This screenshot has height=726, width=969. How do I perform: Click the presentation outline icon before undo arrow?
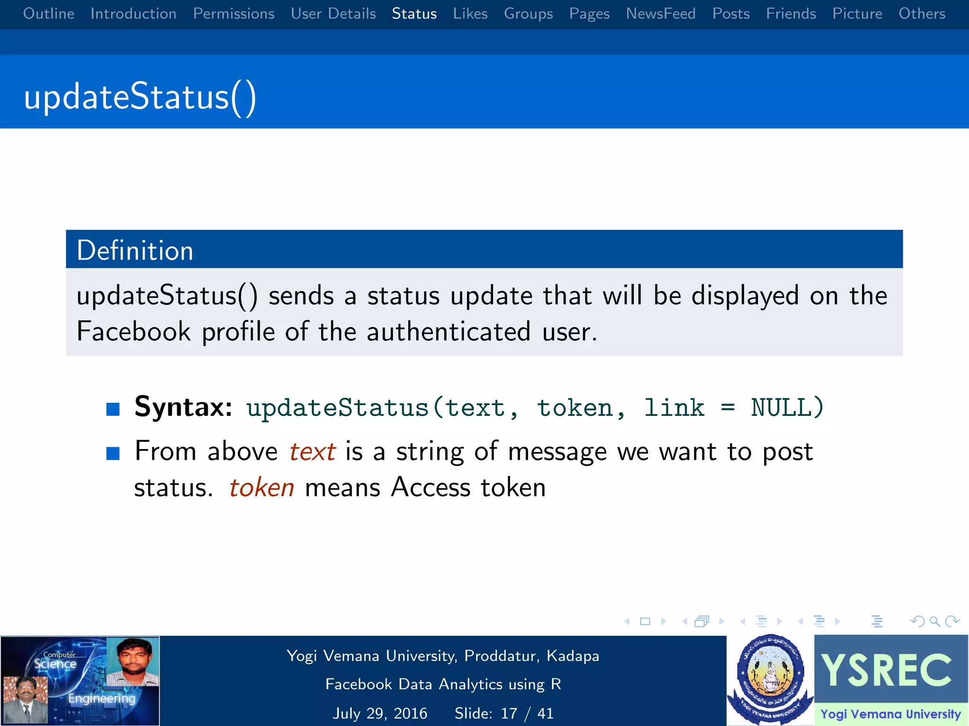pyautogui.click(x=877, y=622)
